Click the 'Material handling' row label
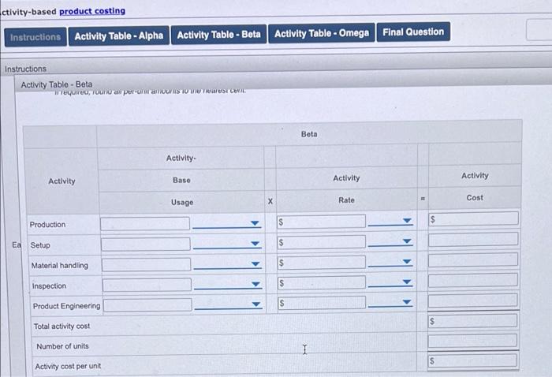Image resolution: width=552 pixels, height=377 pixels. tap(60, 266)
